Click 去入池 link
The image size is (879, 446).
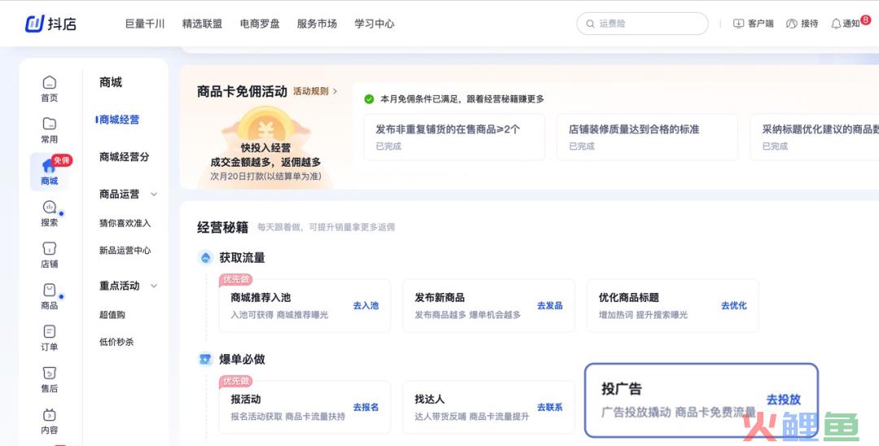point(365,305)
